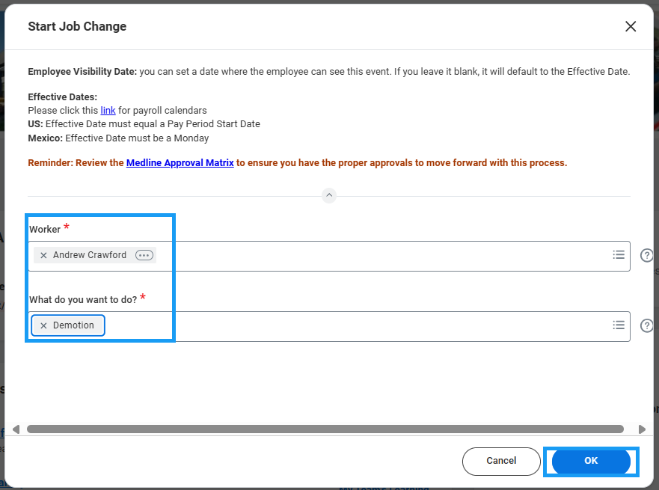The width and height of the screenshot is (659, 490).
Task: Open related actions for Andrew Crawford
Action: click(x=144, y=256)
